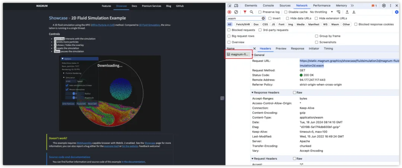This screenshot has height=168, width=402.
Task: Tick the Blocked requests checkbox
Action: 229,30
